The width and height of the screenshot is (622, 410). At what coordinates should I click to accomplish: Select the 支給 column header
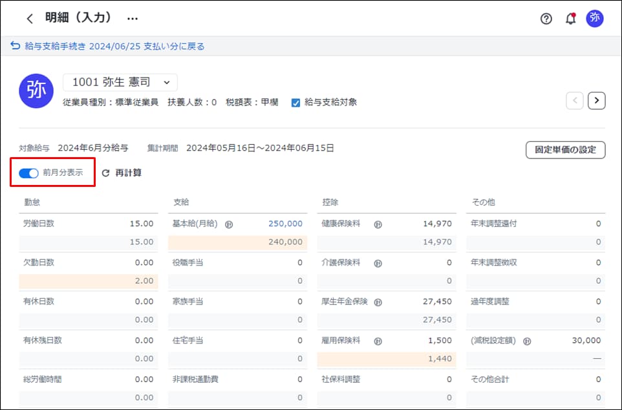pos(181,202)
